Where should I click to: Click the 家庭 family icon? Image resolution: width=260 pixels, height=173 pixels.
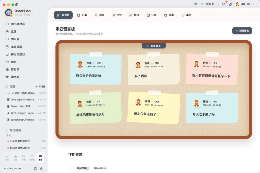click(x=40, y=158)
